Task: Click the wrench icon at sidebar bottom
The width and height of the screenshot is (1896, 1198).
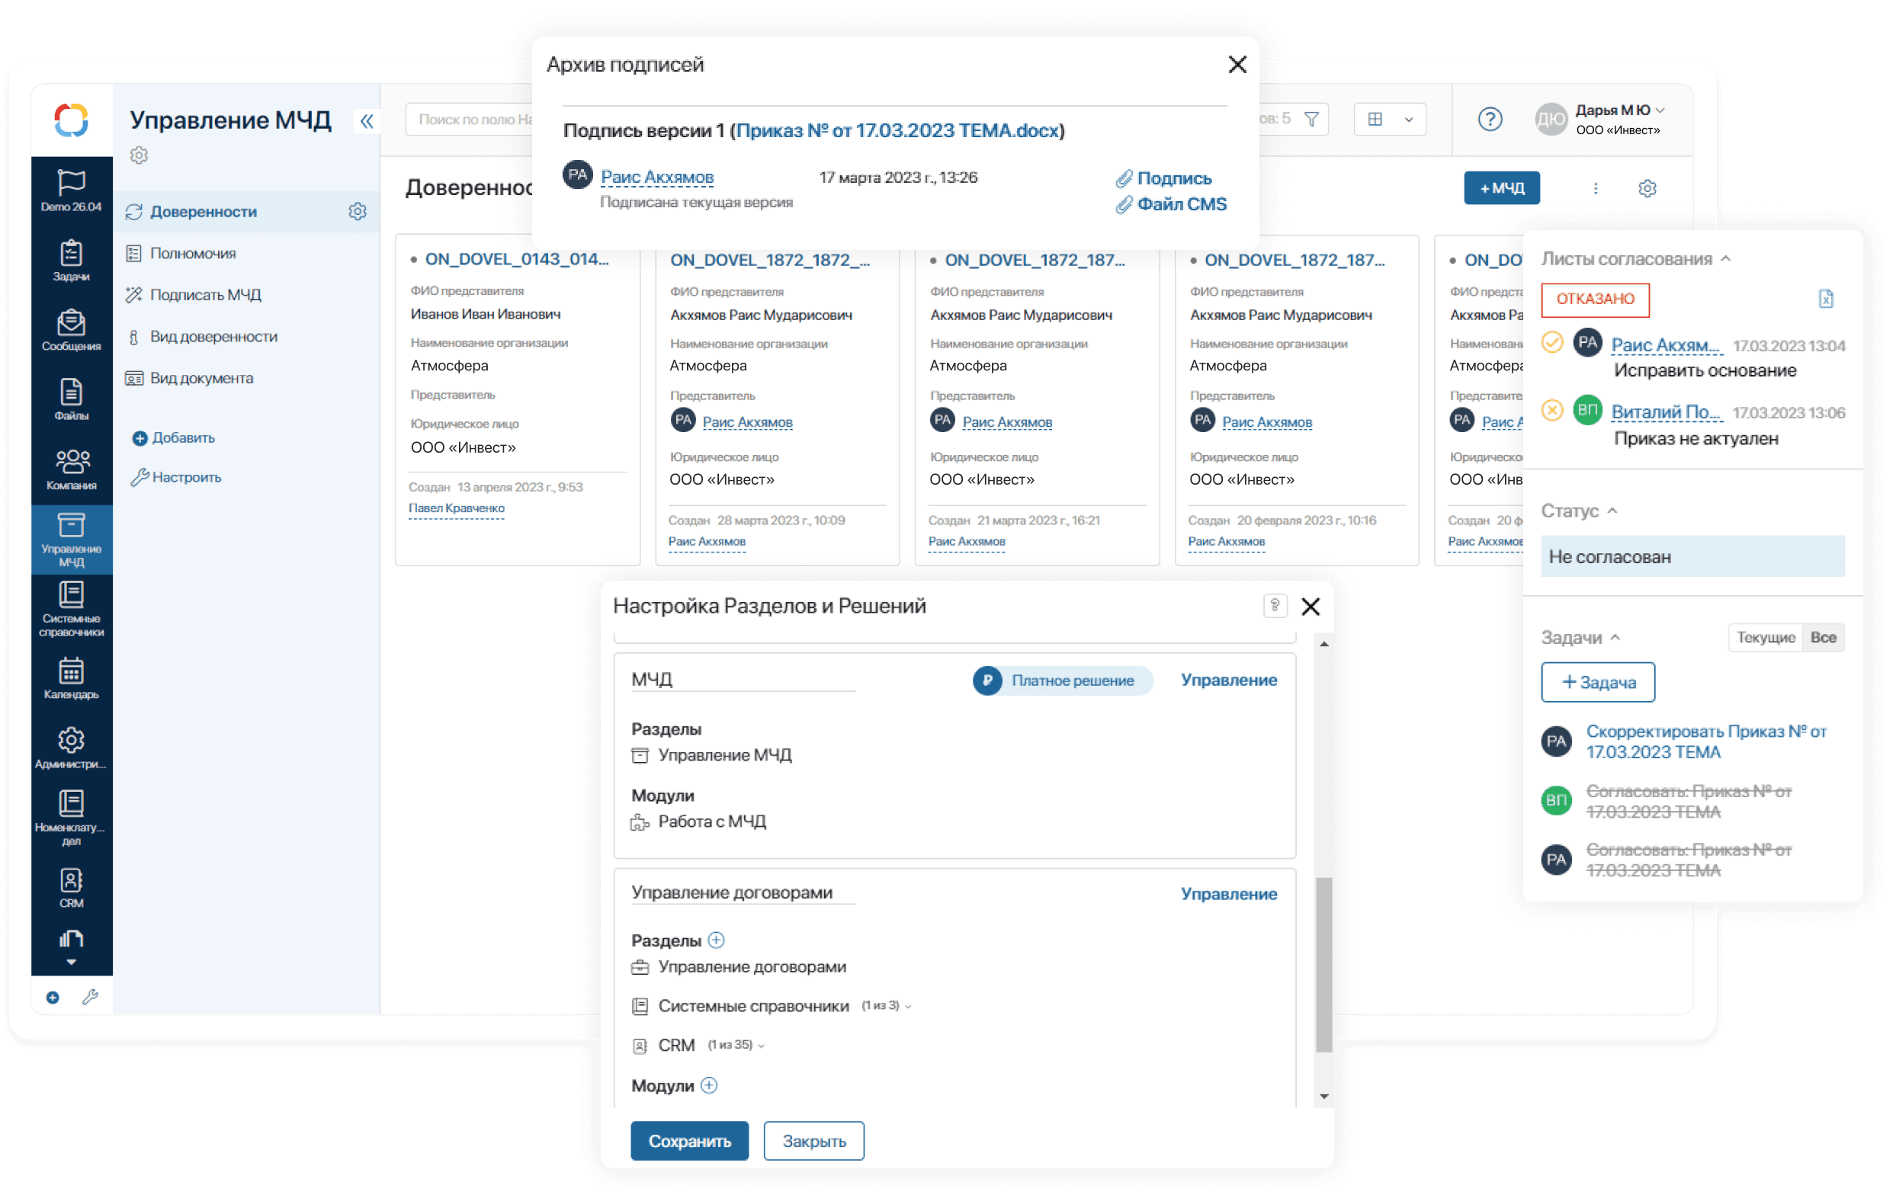Action: (x=91, y=998)
